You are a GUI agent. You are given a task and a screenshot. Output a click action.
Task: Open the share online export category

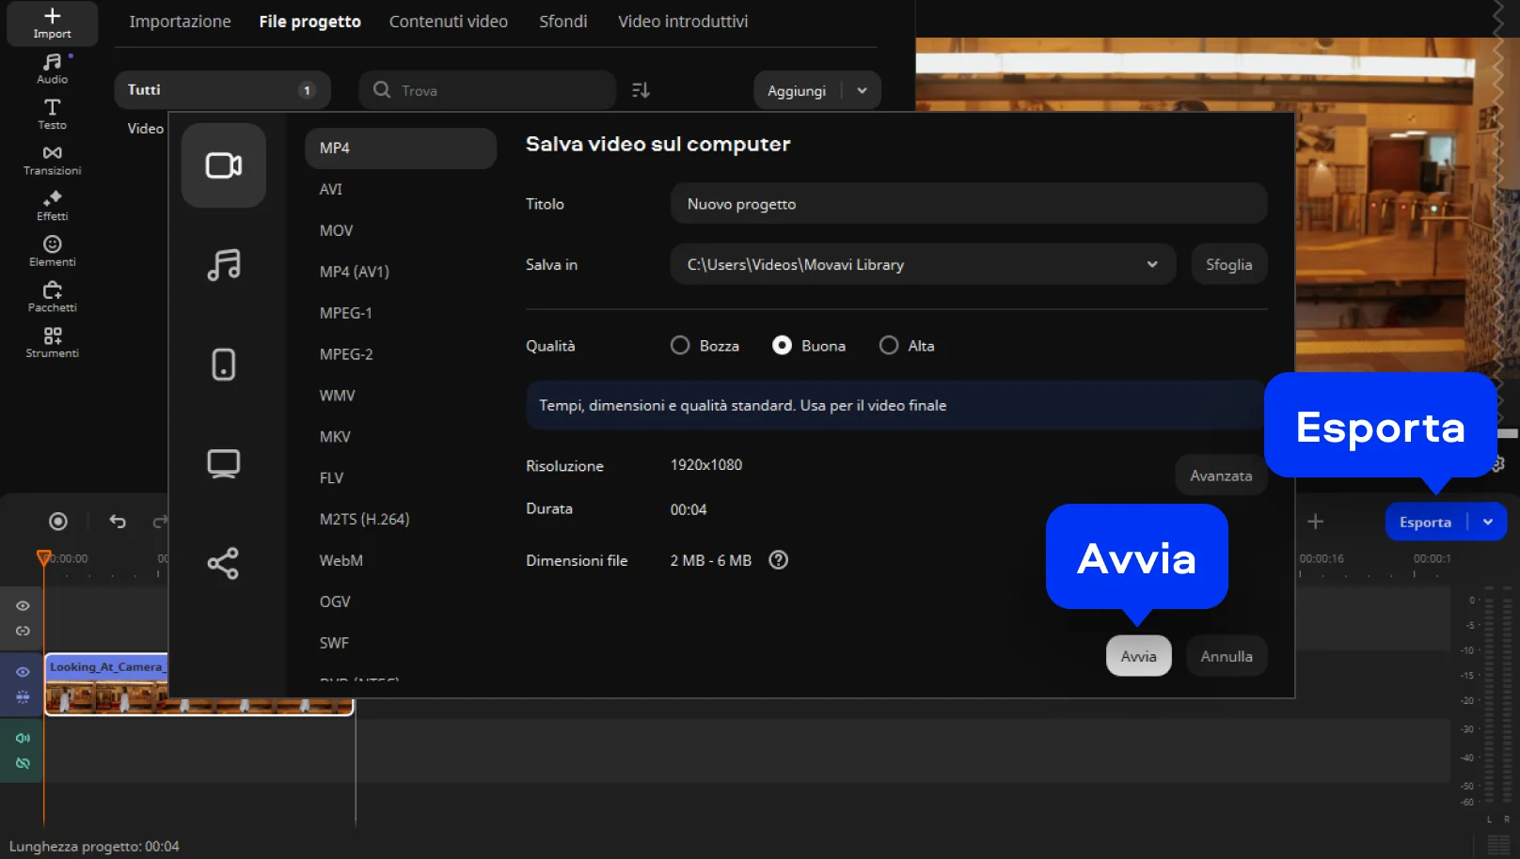223,563
